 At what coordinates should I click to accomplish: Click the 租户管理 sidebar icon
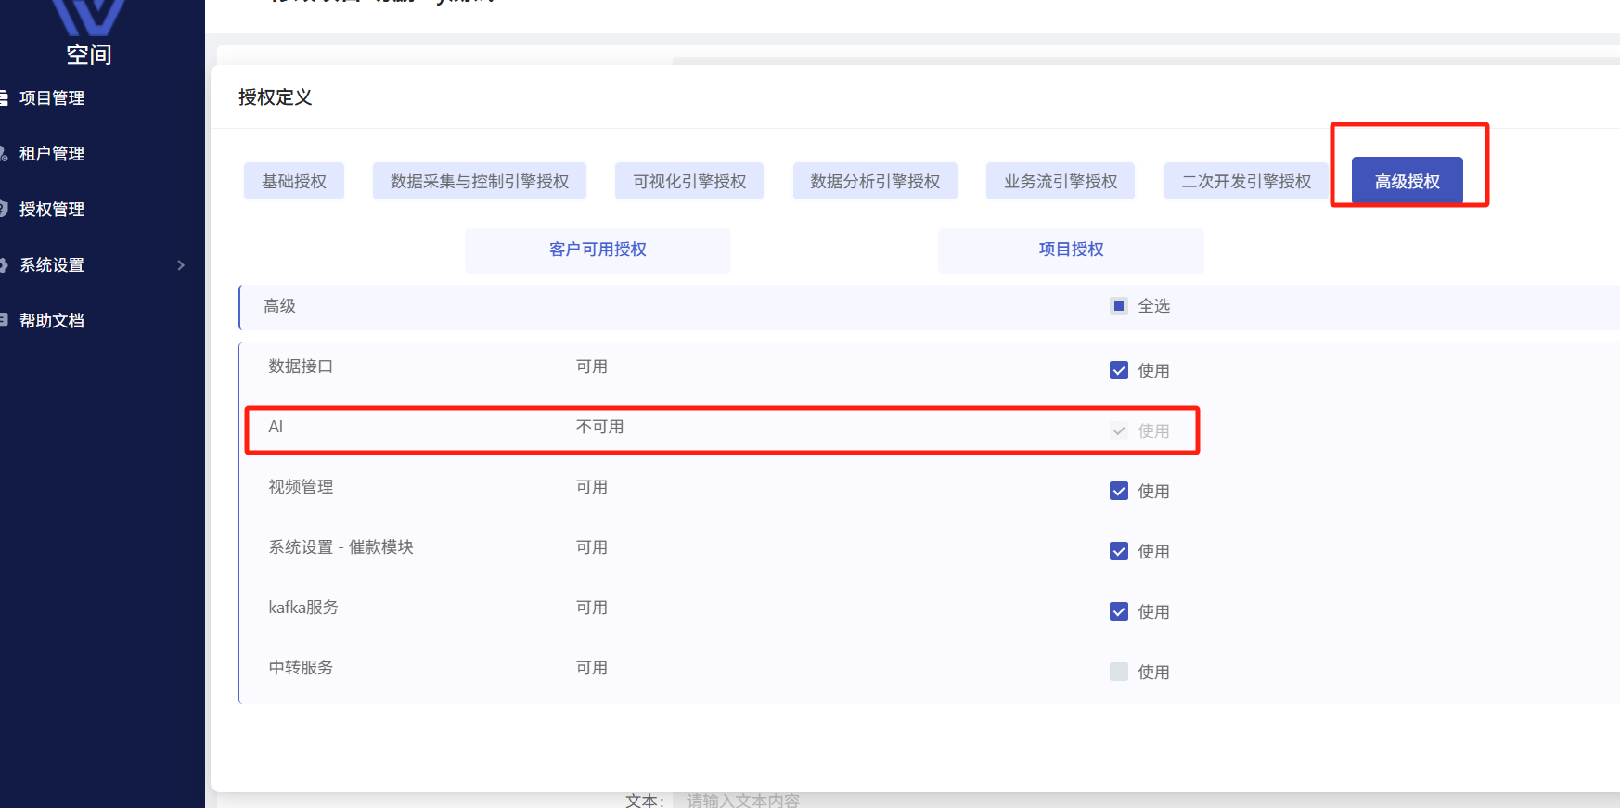(4, 153)
